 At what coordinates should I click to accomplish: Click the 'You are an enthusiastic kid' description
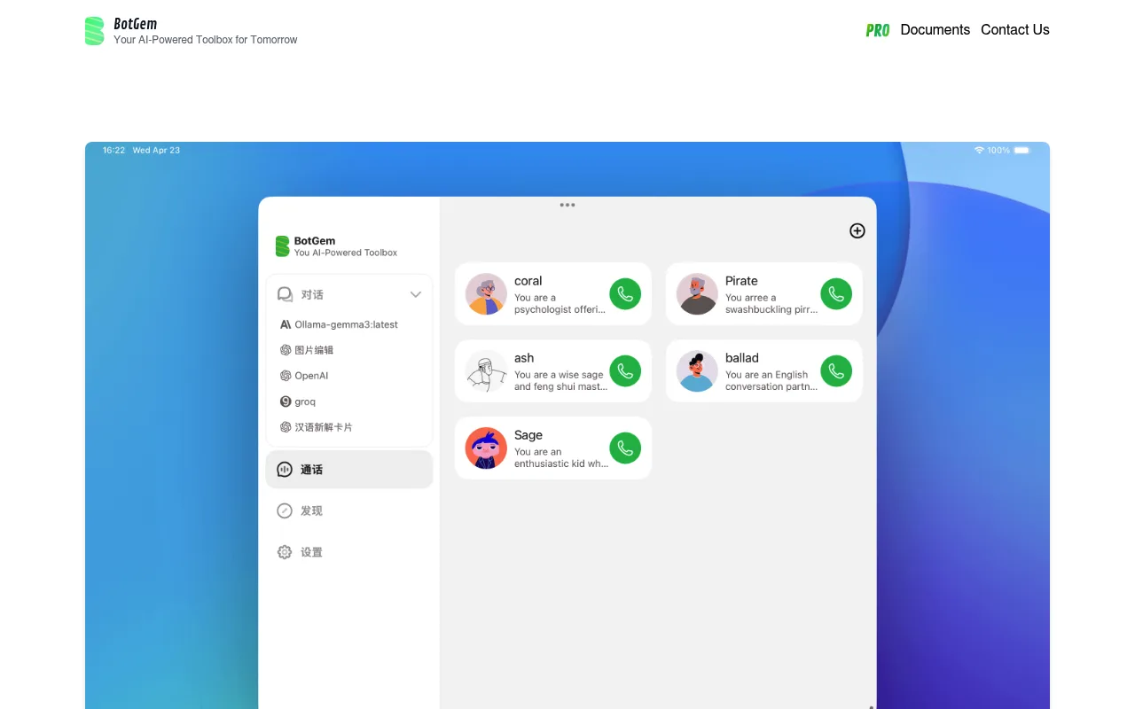tap(561, 458)
